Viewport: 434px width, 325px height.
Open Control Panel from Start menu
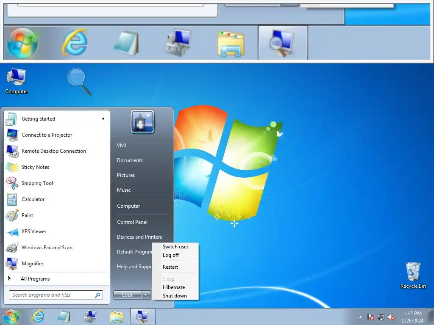click(x=132, y=222)
